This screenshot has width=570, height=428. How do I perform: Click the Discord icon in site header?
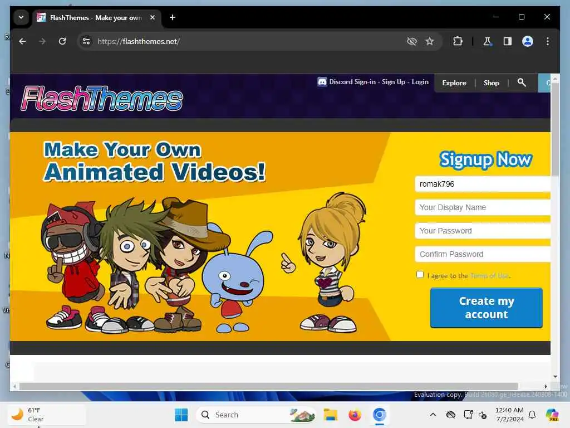click(x=322, y=82)
